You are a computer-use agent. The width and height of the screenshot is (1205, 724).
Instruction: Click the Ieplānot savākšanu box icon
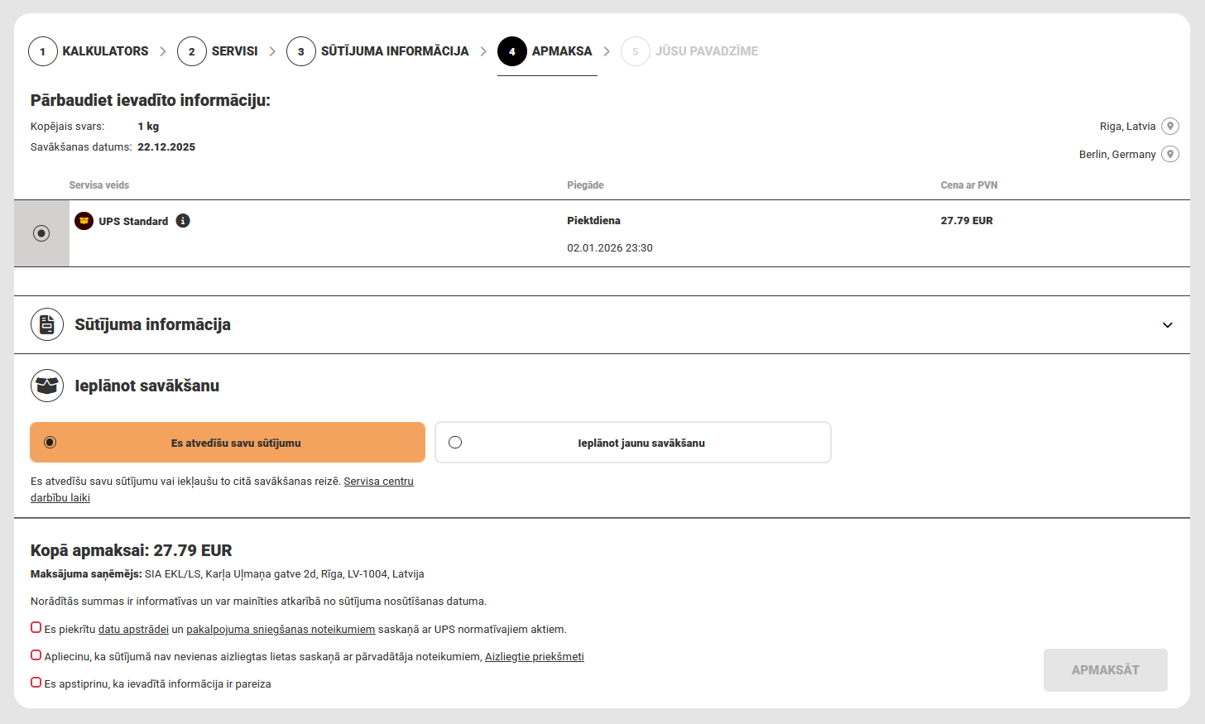tap(47, 386)
